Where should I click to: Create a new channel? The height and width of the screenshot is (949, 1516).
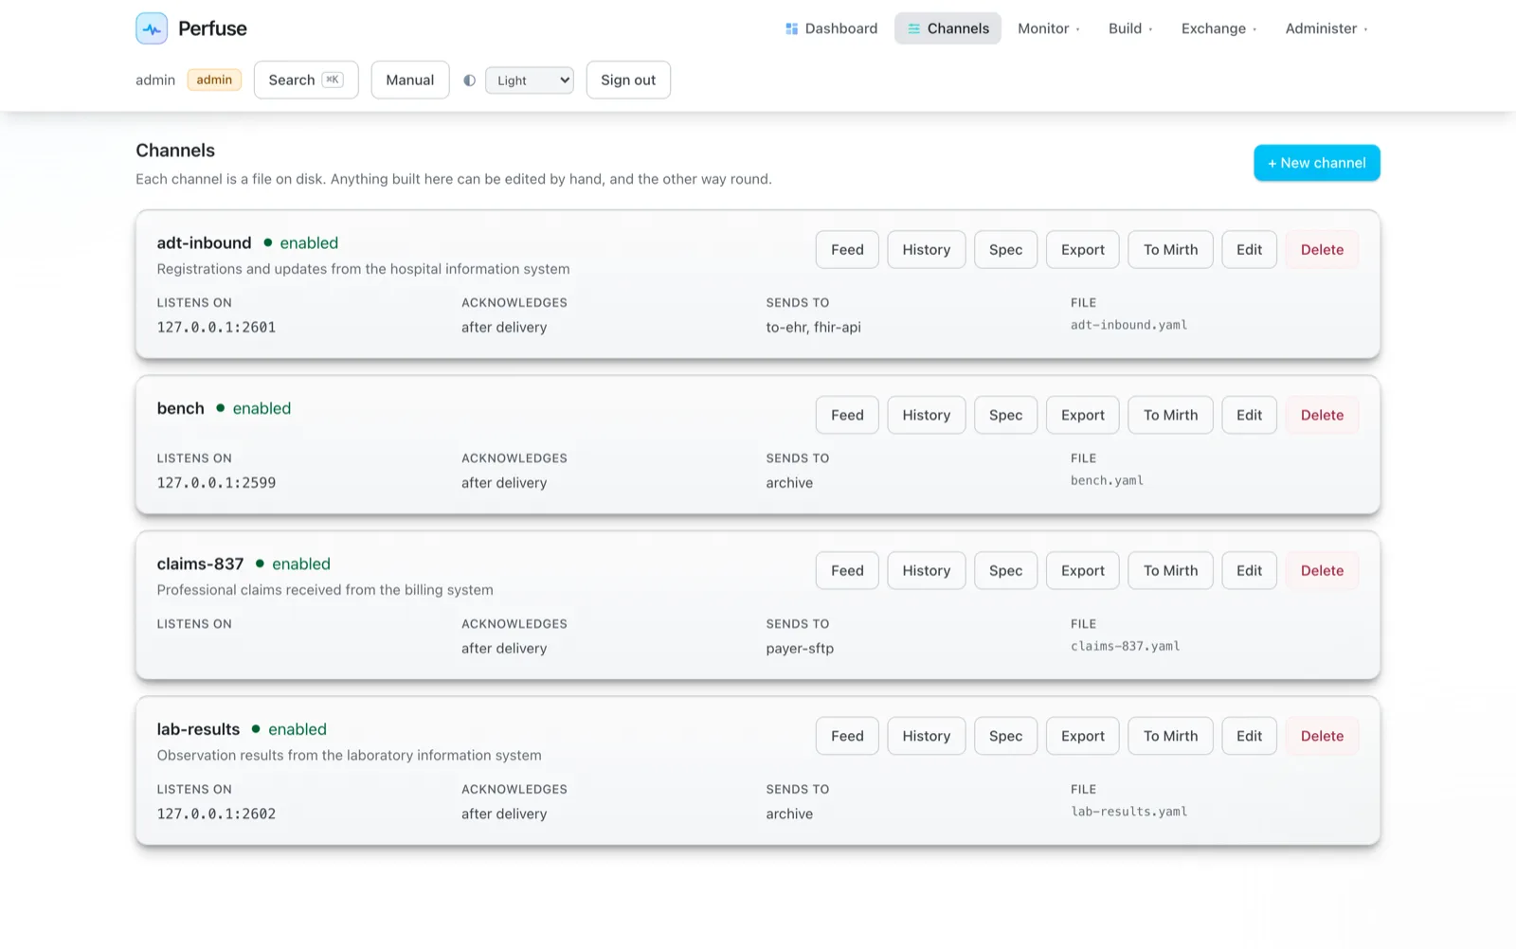point(1317,163)
